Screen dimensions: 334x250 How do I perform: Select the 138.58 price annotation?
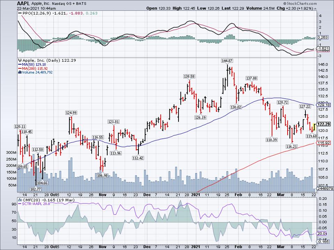[190, 76]
